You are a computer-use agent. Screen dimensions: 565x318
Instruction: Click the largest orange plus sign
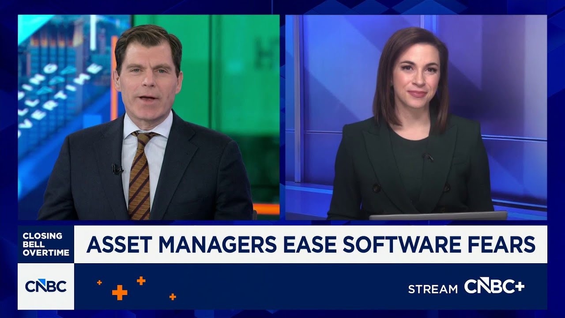click(120, 292)
